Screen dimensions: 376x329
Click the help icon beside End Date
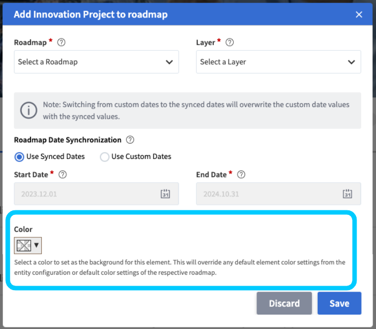click(241, 174)
